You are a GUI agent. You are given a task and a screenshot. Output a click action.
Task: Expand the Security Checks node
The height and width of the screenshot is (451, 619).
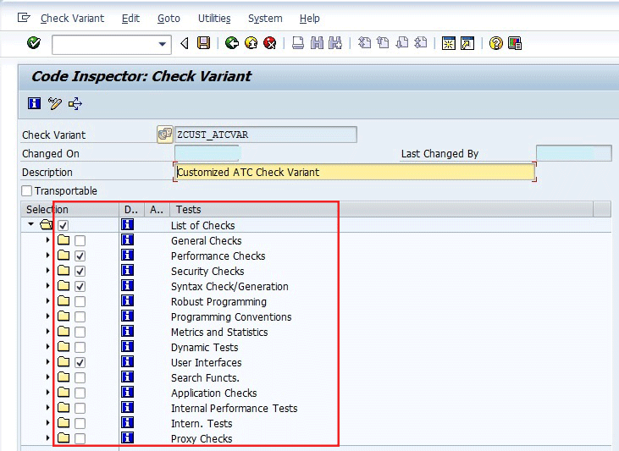(x=47, y=270)
